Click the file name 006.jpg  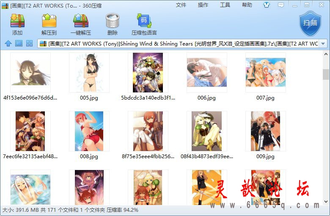(206, 98)
